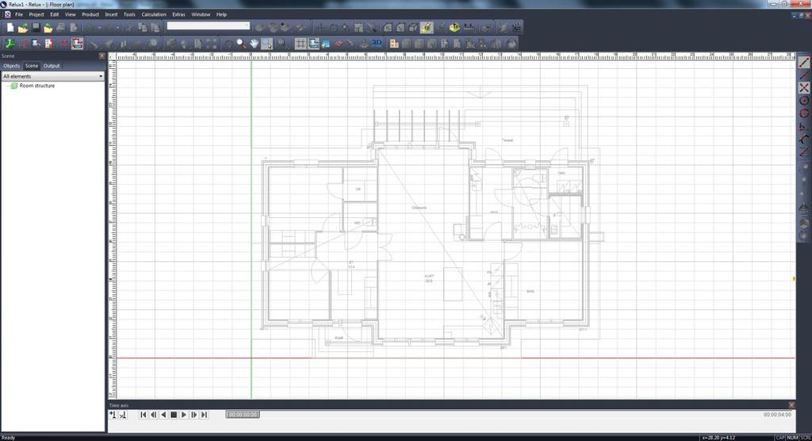
Task: Click the 00:00:00:00 time slider handle
Action: coord(243,415)
